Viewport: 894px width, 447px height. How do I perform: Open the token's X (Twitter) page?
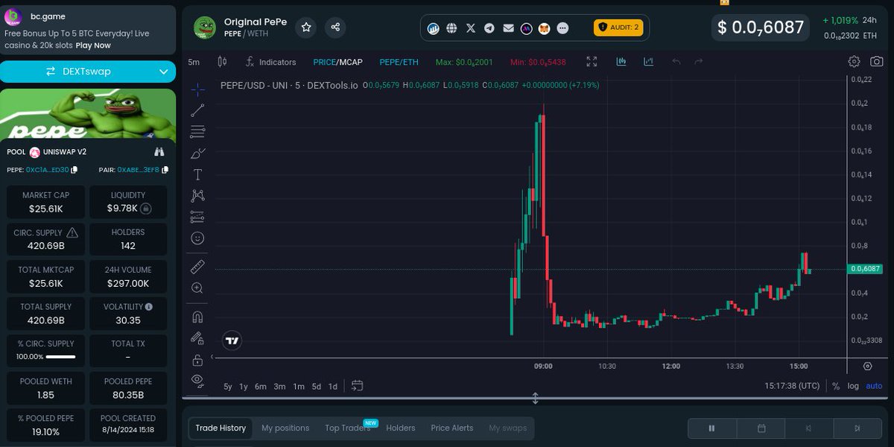471,28
